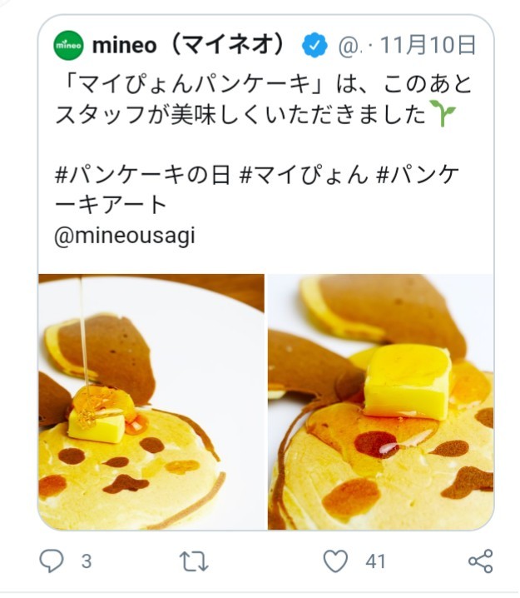Screen dimensions: 520x598
Task: Click the like count 41
Action: (376, 561)
